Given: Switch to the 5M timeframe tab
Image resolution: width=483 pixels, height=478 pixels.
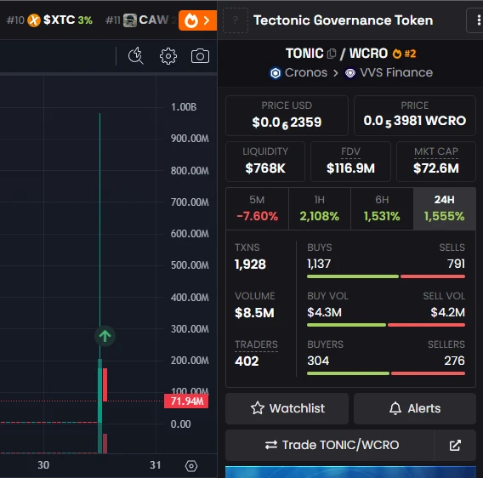Looking at the screenshot, I should pyautogui.click(x=257, y=208).
